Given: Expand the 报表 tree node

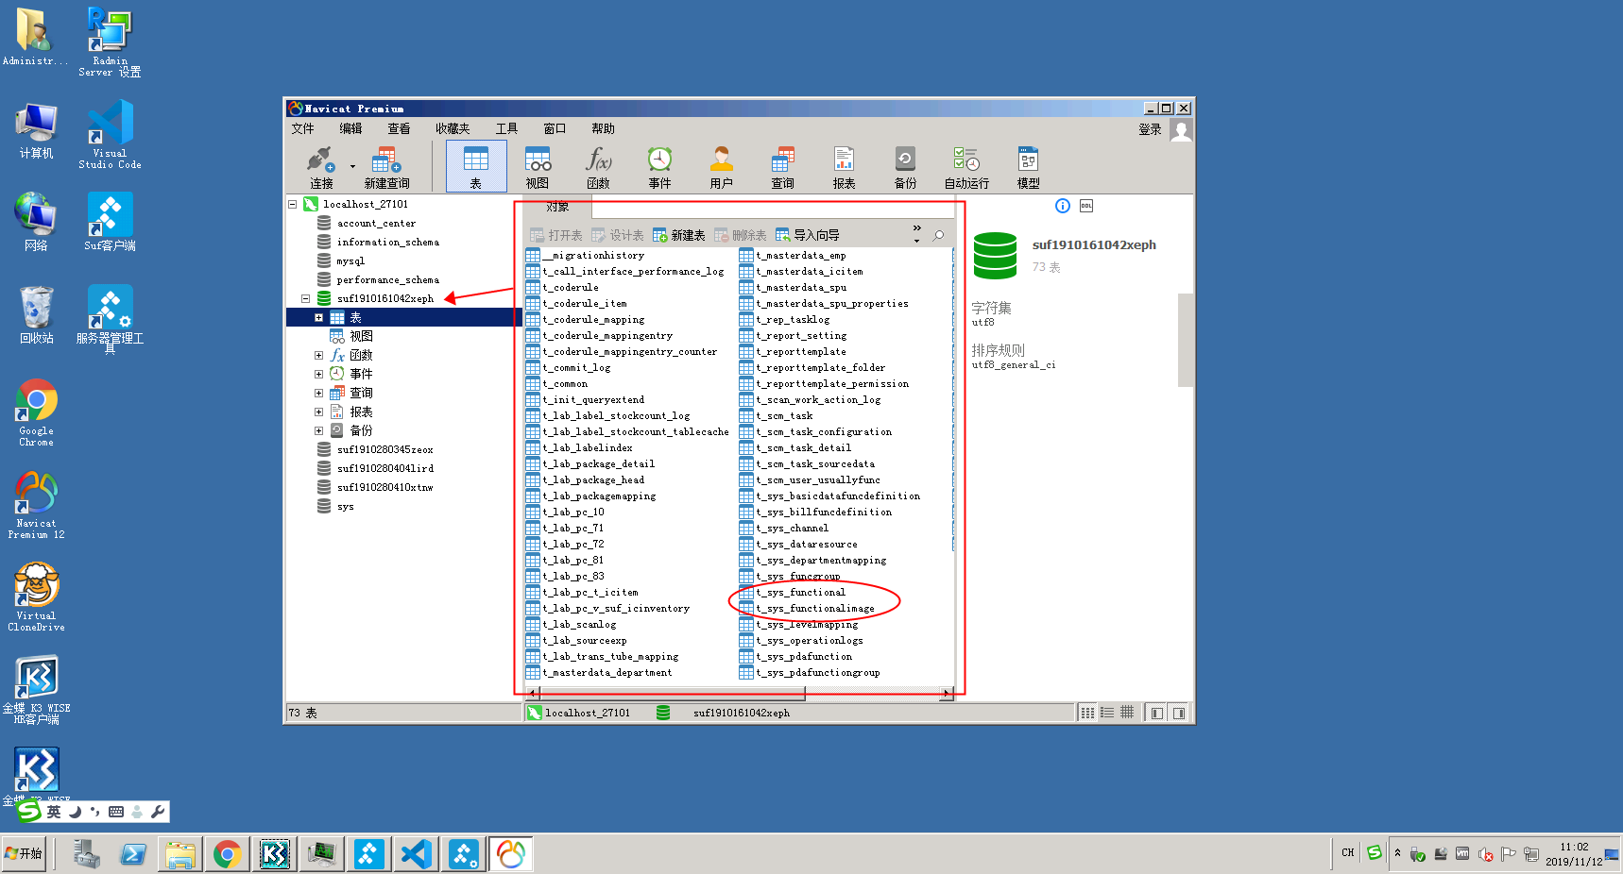Looking at the screenshot, I should click(319, 412).
